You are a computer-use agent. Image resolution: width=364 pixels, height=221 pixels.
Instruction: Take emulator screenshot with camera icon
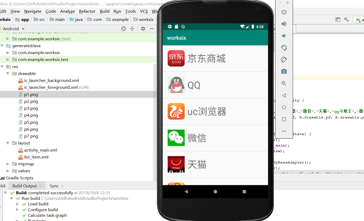pyautogui.click(x=284, y=71)
